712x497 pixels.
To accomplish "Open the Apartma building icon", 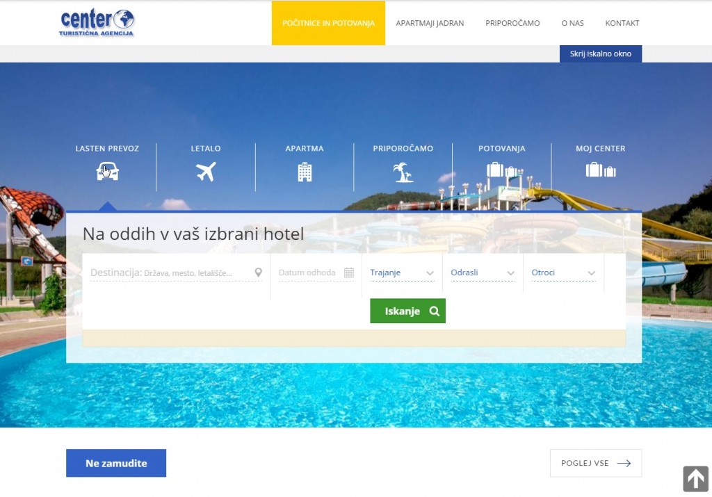I will 305,172.
